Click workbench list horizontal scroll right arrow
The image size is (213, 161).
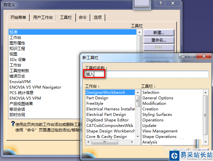point(132,142)
